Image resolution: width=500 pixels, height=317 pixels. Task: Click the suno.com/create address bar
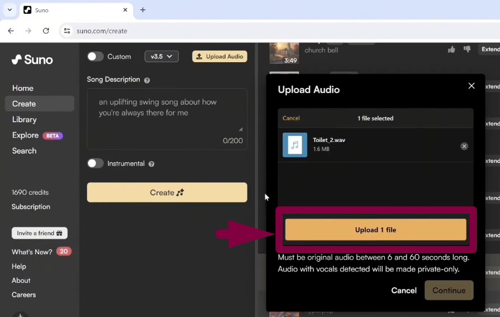[281, 31]
